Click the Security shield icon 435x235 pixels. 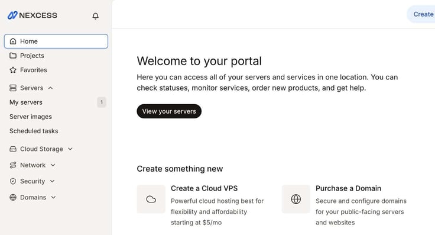click(x=13, y=181)
